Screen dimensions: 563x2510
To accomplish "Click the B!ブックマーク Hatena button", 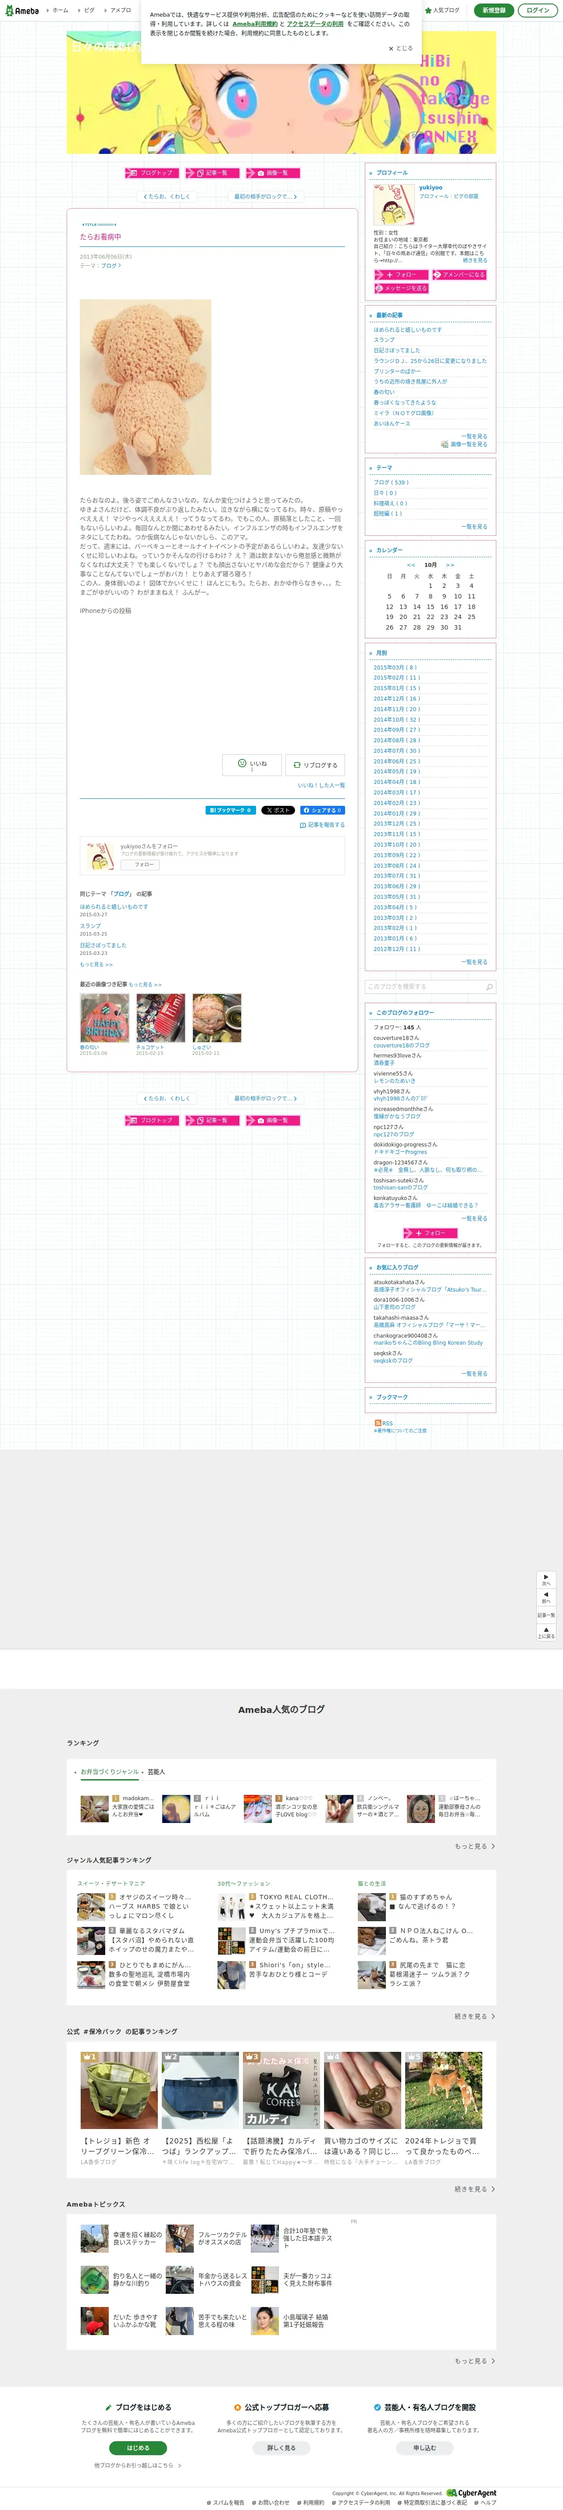I will coord(231,810).
